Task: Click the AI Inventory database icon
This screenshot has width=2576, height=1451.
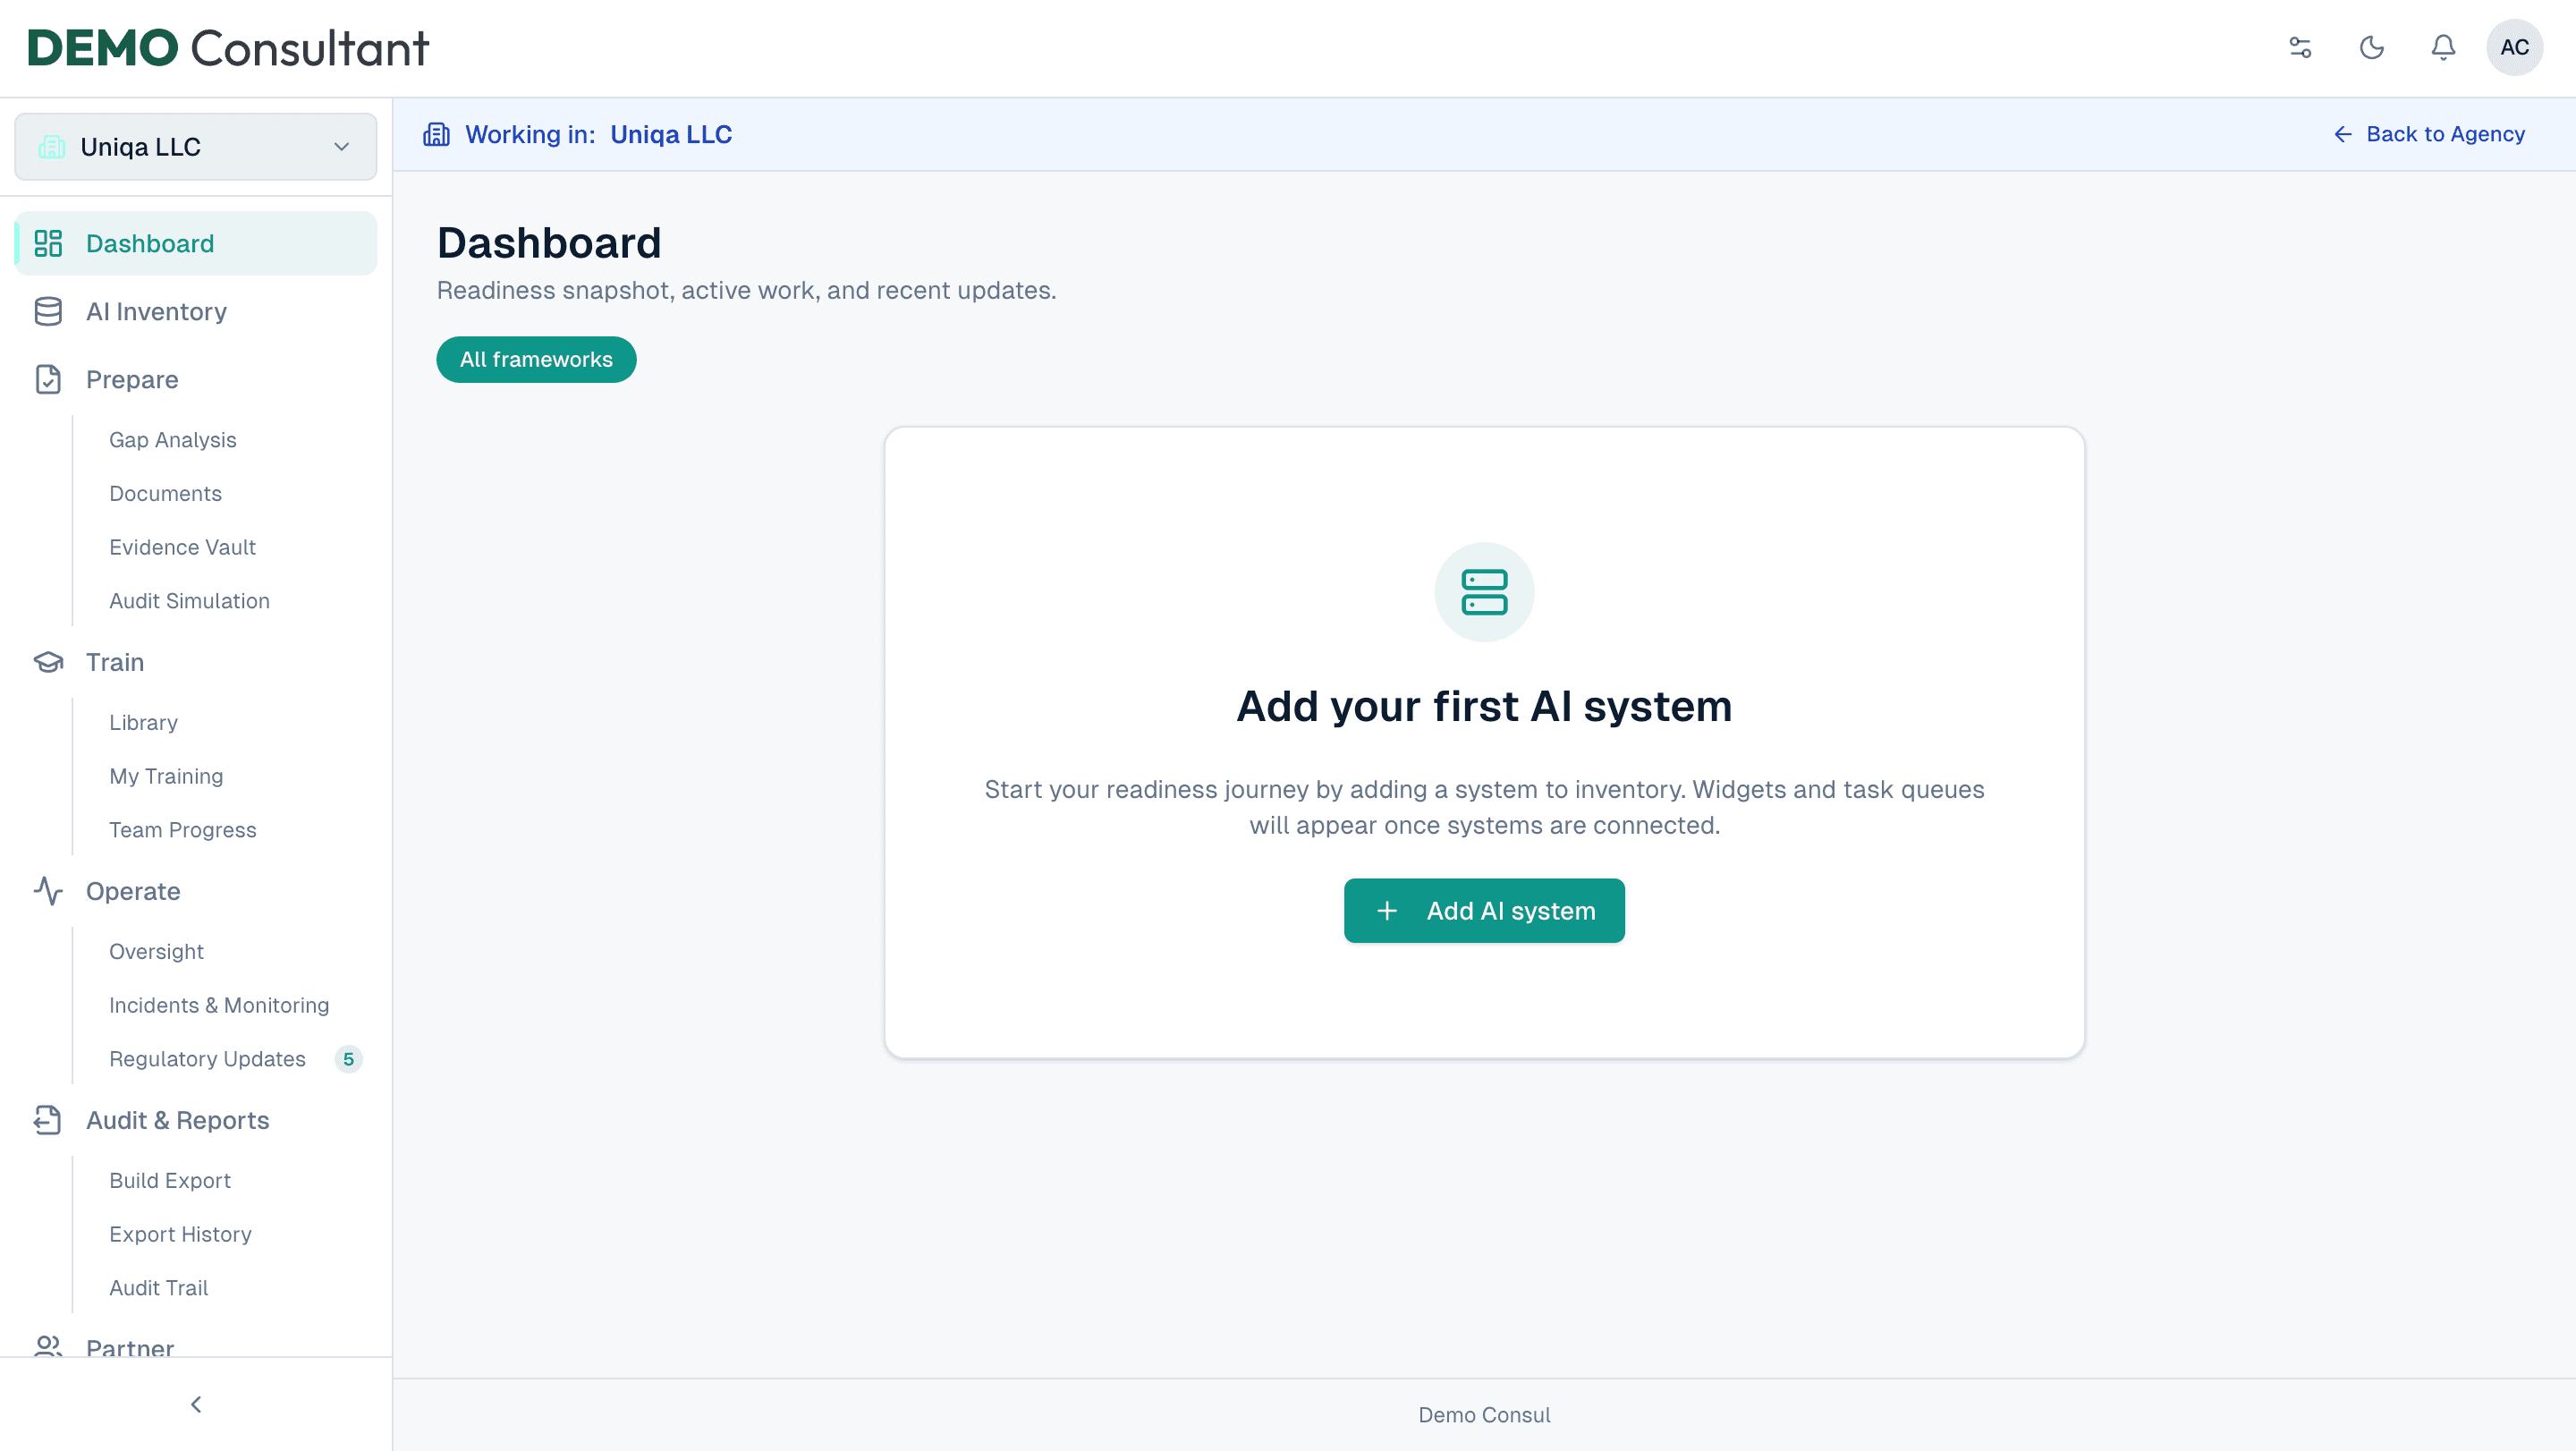Action: point(48,311)
